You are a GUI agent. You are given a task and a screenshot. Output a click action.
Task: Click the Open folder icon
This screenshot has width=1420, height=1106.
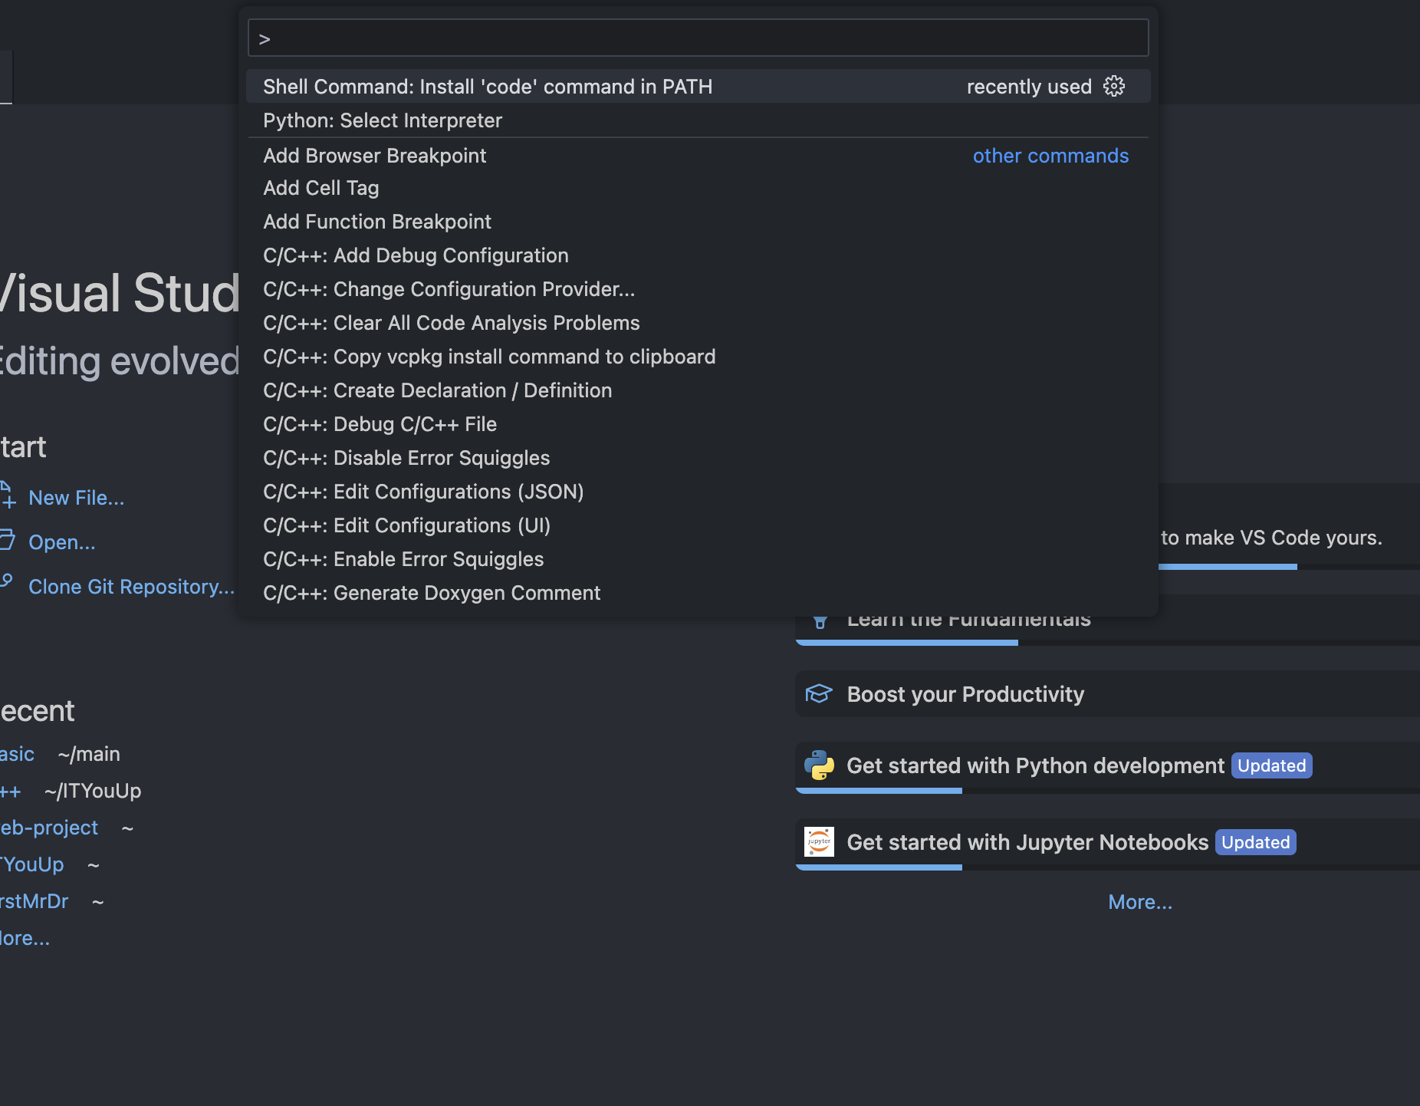(x=7, y=540)
